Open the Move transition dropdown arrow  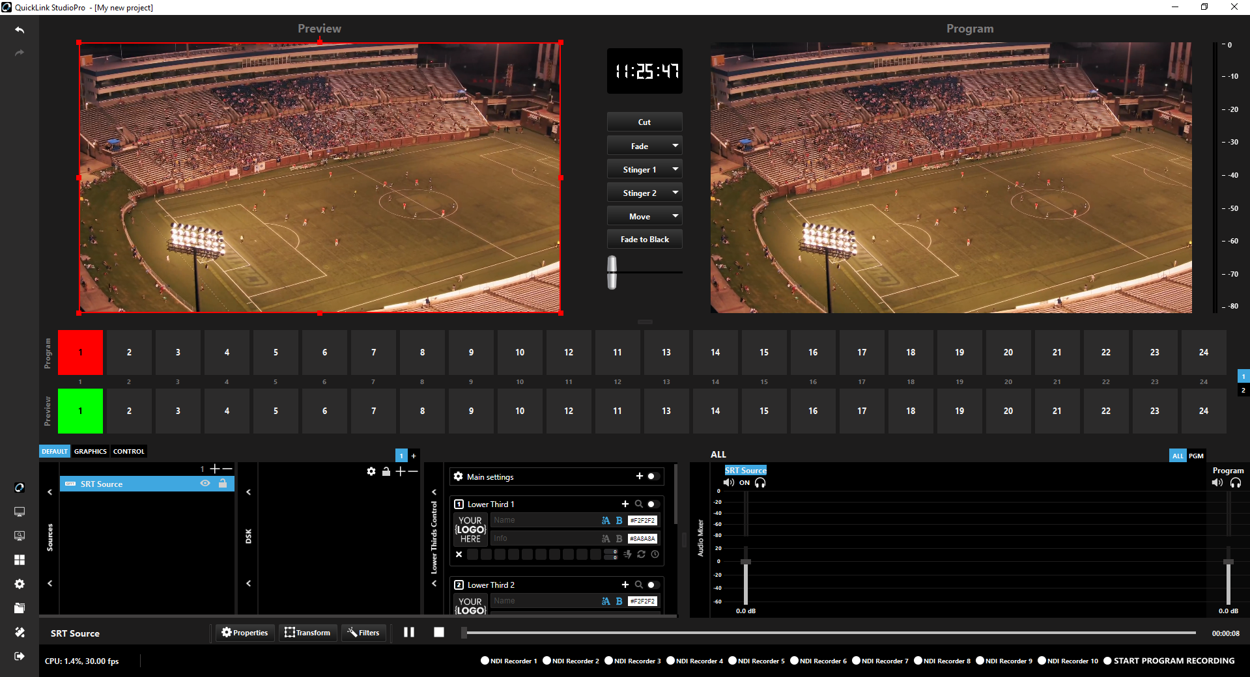675,216
